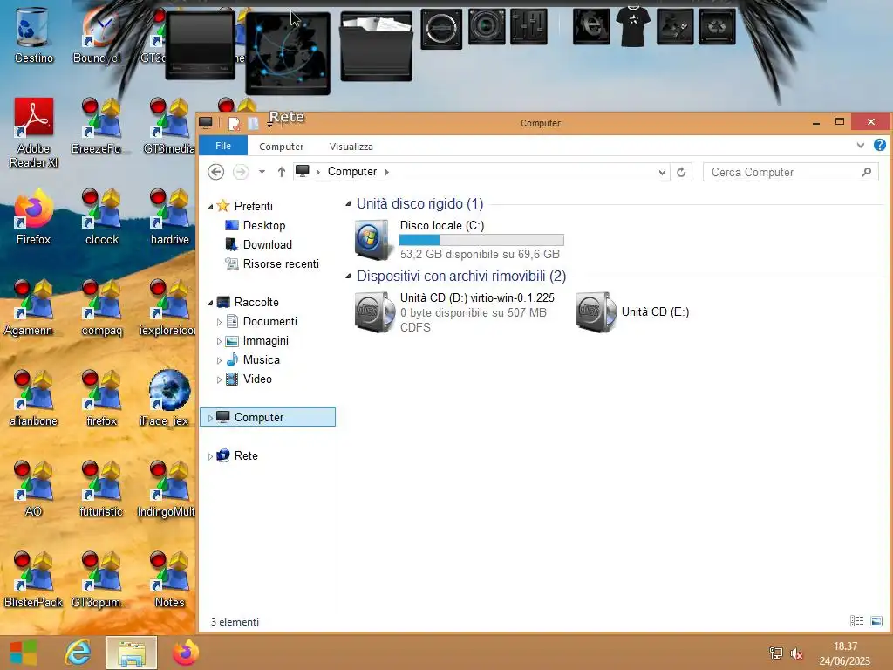Go up one level with the up arrow
Image resolution: width=893 pixels, height=670 pixels.
(x=282, y=172)
